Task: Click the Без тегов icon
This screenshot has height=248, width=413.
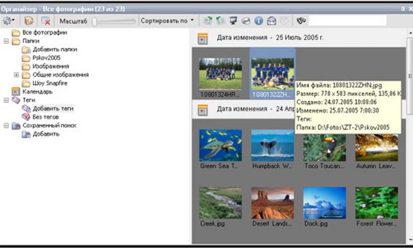Action: point(26,117)
